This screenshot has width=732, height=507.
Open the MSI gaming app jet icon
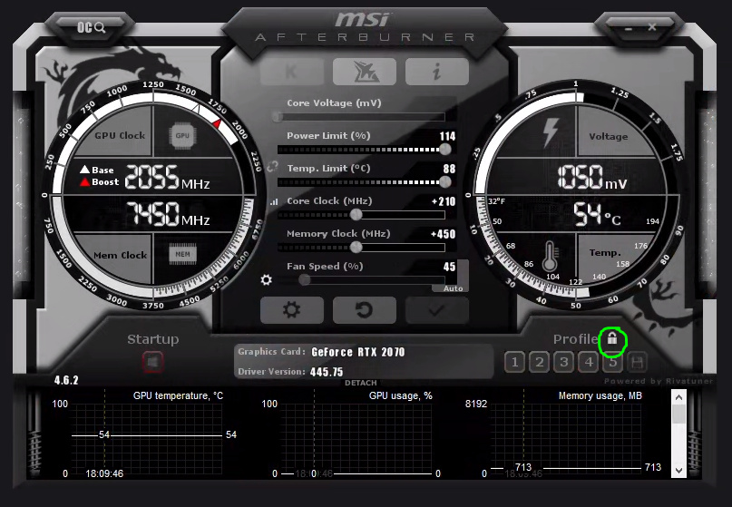[x=365, y=72]
